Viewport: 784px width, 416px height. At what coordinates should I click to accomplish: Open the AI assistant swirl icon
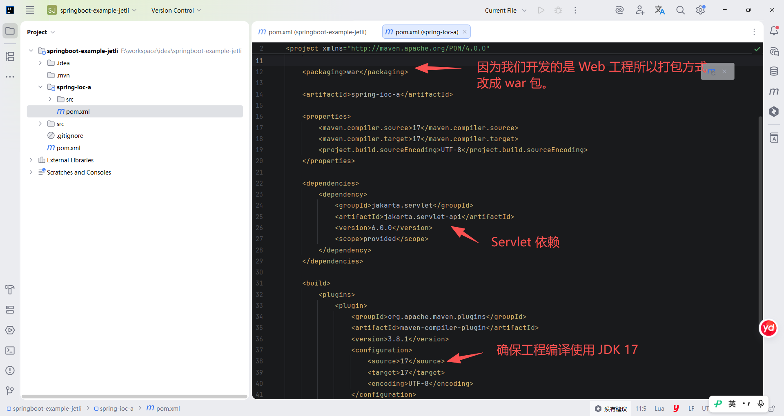619,10
